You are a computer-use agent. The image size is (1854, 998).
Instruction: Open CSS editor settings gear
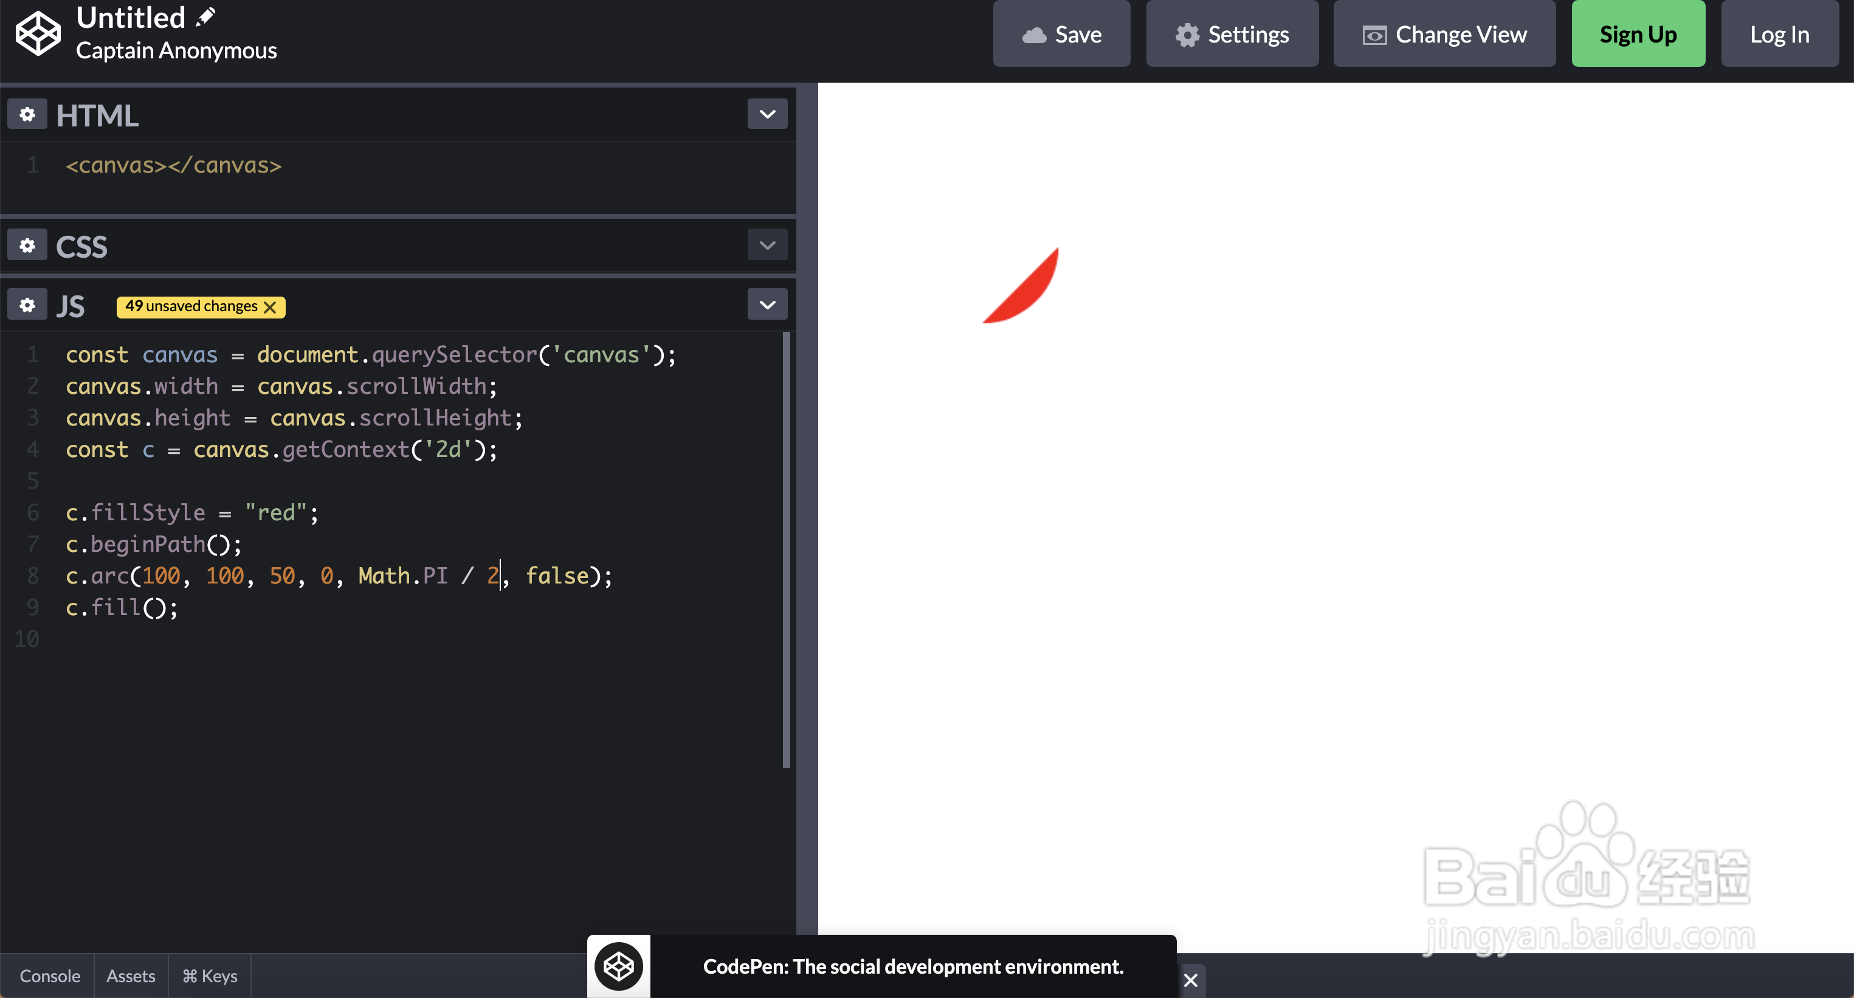pyautogui.click(x=27, y=246)
